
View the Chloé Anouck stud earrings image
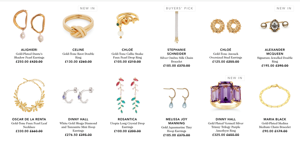coord(226,26)
